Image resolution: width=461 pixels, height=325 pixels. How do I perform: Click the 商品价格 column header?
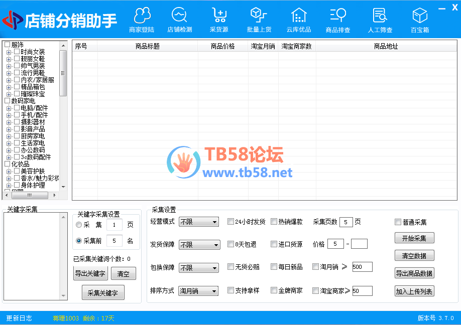[x=223, y=46]
